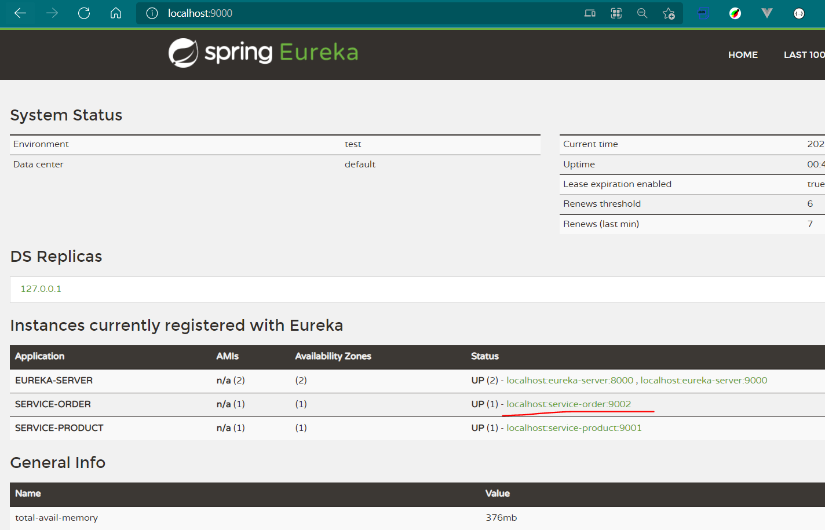The height and width of the screenshot is (530, 825).
Task: Click the browser forward arrow
Action: coord(52,13)
